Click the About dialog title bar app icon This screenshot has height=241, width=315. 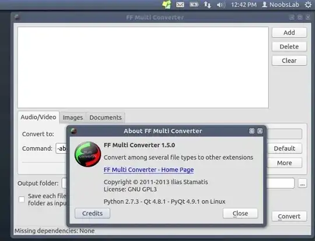click(x=73, y=131)
